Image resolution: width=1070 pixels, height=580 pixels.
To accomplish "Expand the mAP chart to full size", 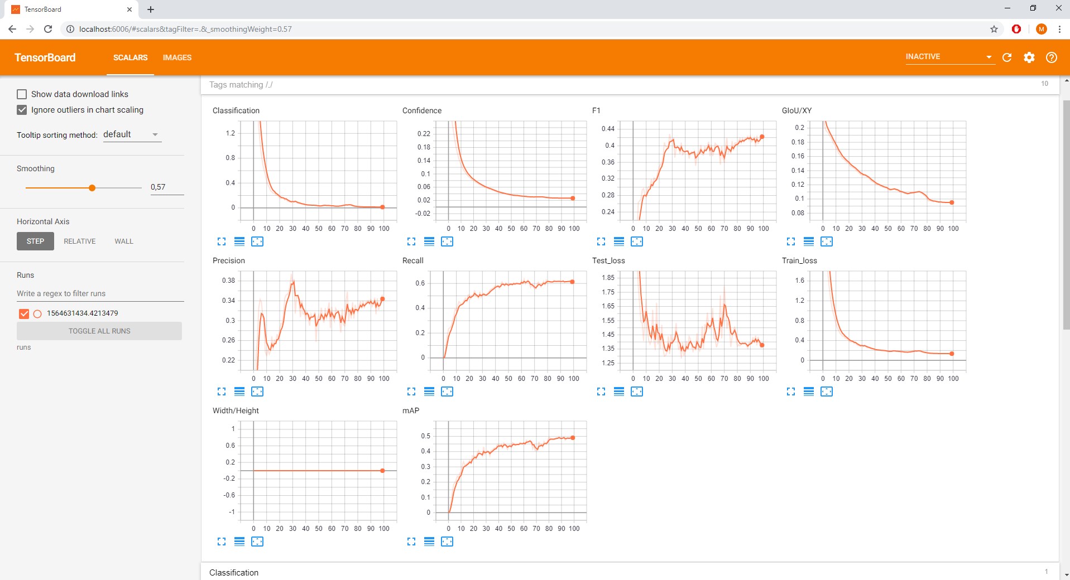I will (412, 542).
